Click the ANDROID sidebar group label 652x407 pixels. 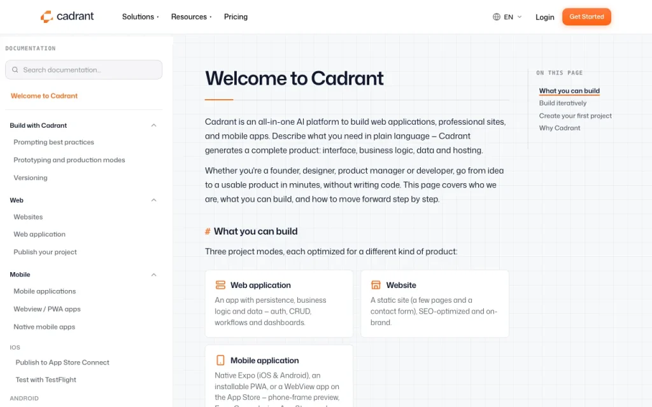coord(24,398)
